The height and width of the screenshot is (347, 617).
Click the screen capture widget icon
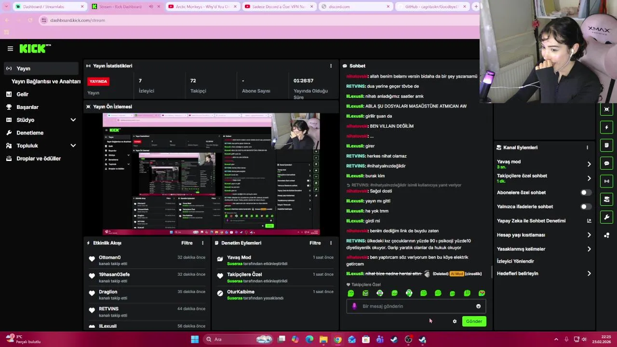pyautogui.click(x=606, y=109)
